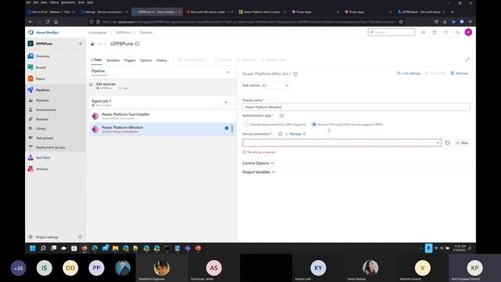Open Library under Pipelines
The width and height of the screenshot is (501, 282).
[41, 128]
